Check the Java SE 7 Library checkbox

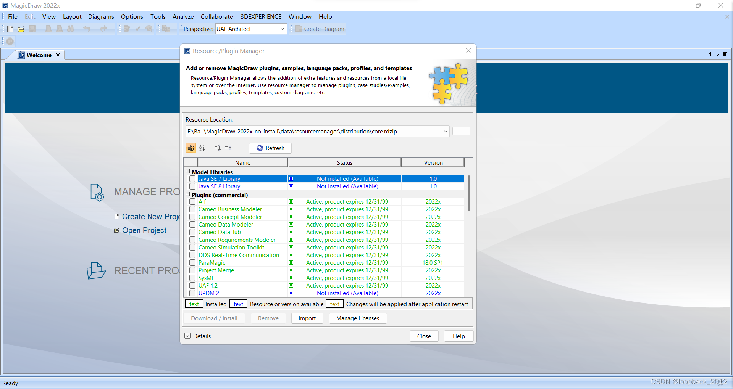click(x=192, y=179)
